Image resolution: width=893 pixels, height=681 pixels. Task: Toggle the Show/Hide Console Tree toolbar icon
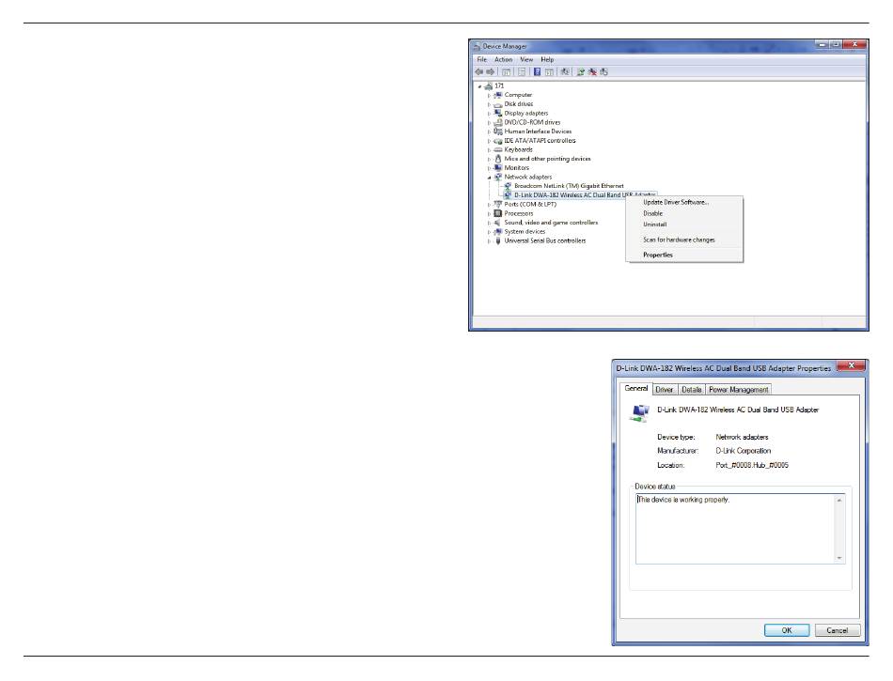coord(506,71)
